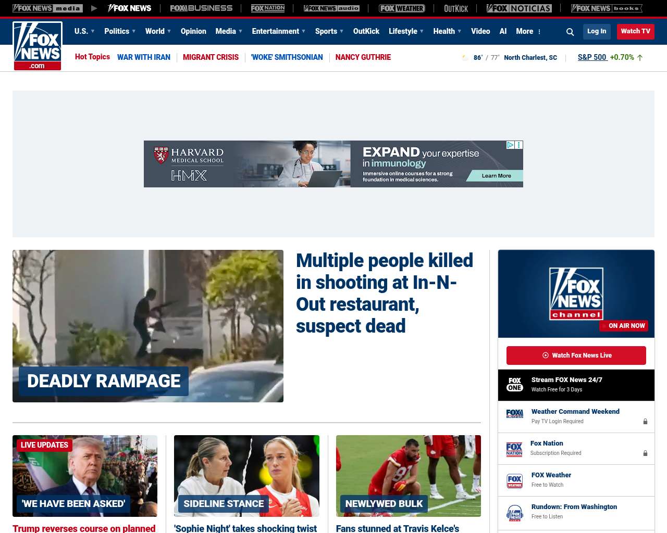
Task: Click the Fox News Radio rundown icon
Action: [515, 513]
